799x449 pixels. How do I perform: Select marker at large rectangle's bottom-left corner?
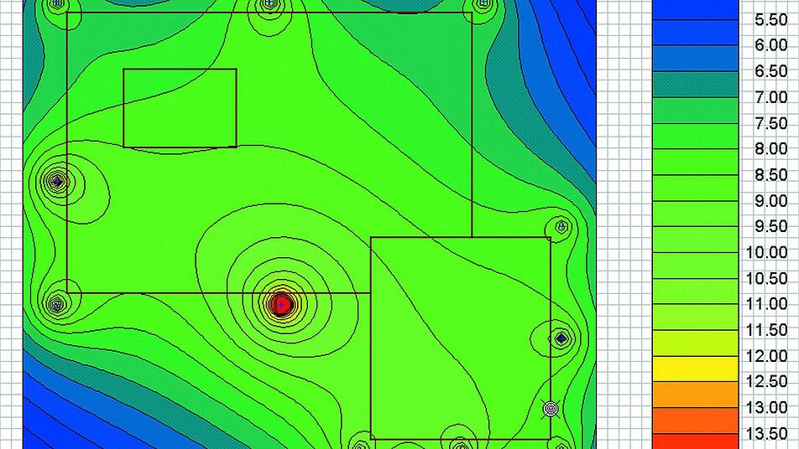point(57,303)
